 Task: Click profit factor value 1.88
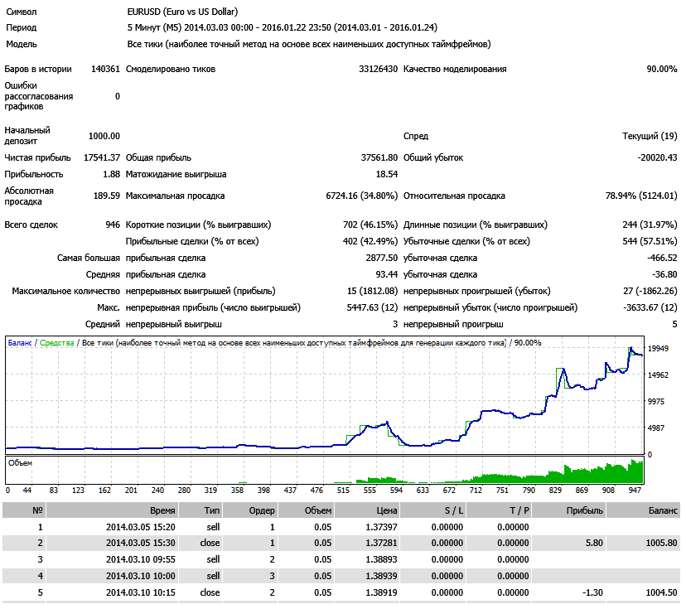(x=111, y=174)
